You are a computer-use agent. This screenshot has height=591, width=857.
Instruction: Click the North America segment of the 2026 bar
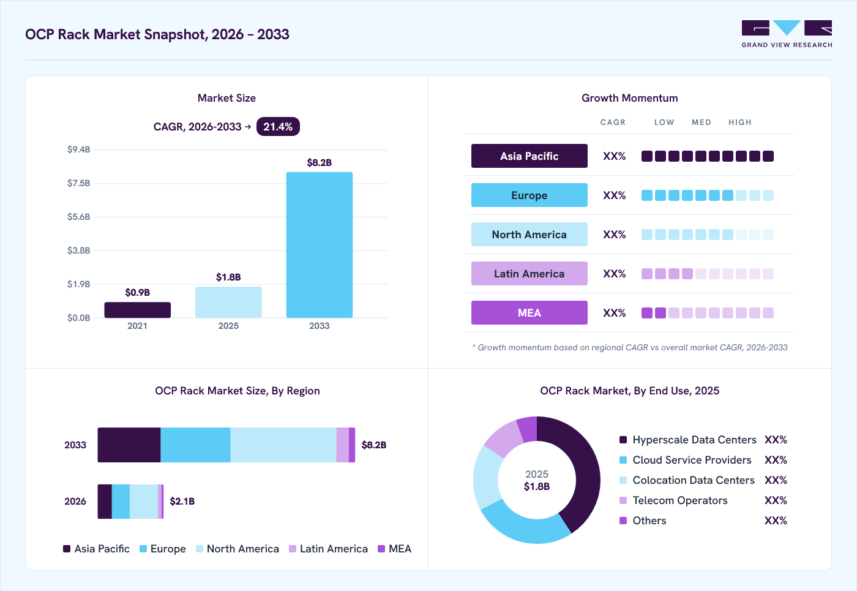[x=144, y=502]
